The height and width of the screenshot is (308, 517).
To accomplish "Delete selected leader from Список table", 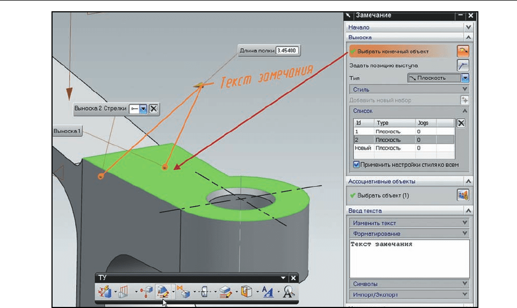I will [461, 123].
